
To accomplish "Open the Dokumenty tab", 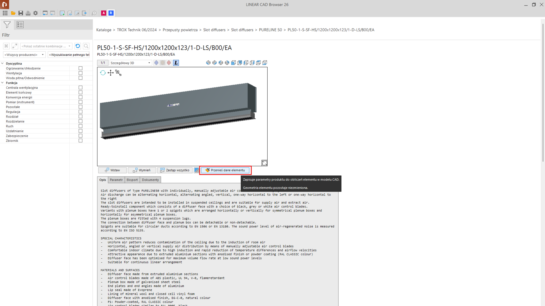I will tap(150, 180).
